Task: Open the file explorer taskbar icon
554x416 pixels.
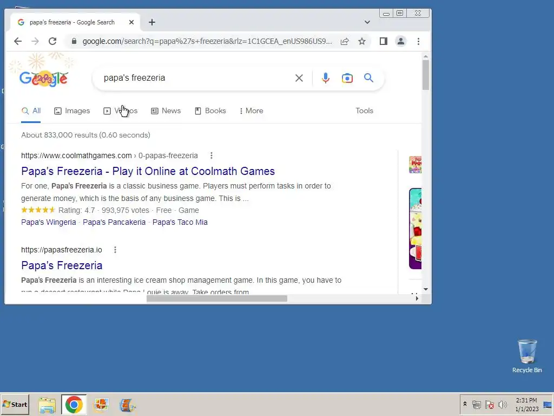Action: point(47,405)
